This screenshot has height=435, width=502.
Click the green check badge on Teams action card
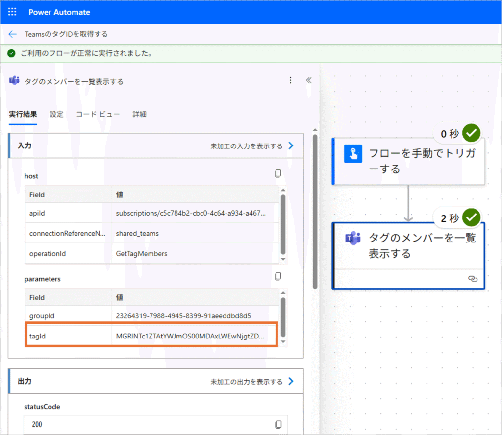click(471, 217)
